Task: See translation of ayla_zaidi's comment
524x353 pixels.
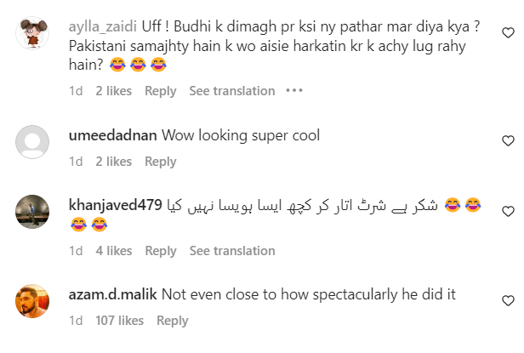Action: [231, 91]
